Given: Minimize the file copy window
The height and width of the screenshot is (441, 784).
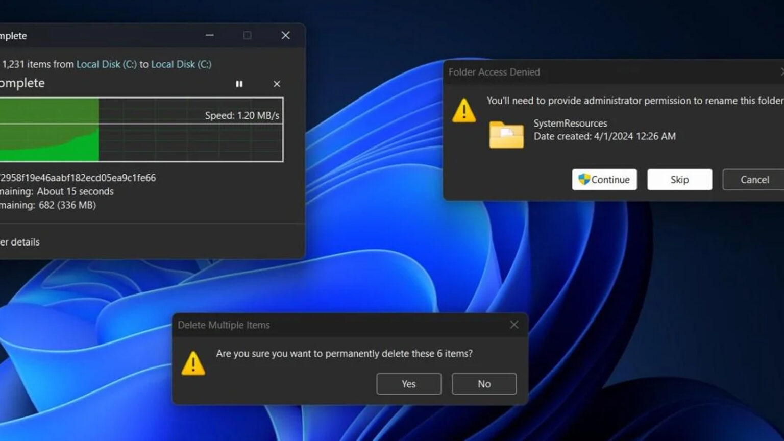Looking at the screenshot, I should tap(210, 35).
